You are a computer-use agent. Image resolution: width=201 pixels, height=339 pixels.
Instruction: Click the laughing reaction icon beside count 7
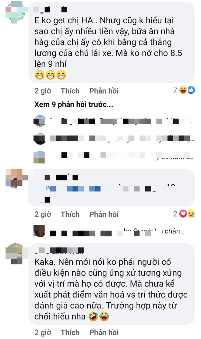tap(183, 90)
